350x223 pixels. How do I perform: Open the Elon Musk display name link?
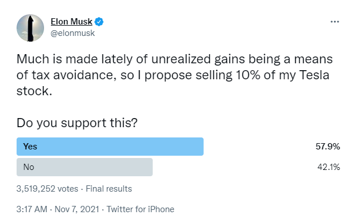click(71, 22)
